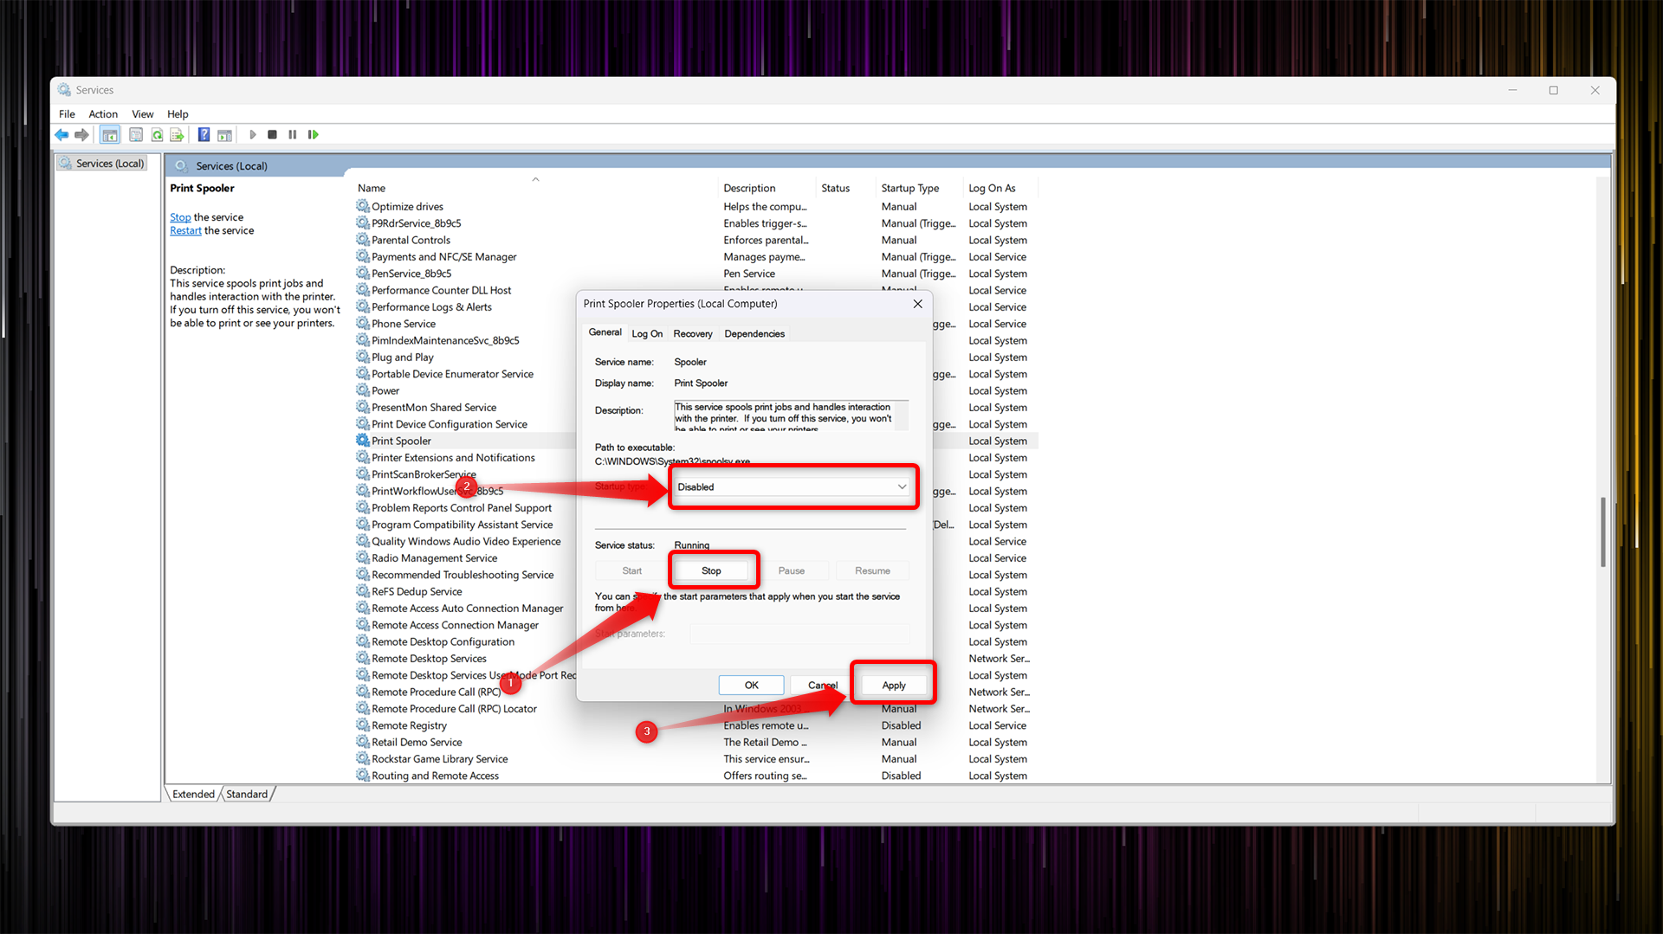Click the grey Forward arrow toolbar icon
The width and height of the screenshot is (1663, 934).
(x=82, y=134)
